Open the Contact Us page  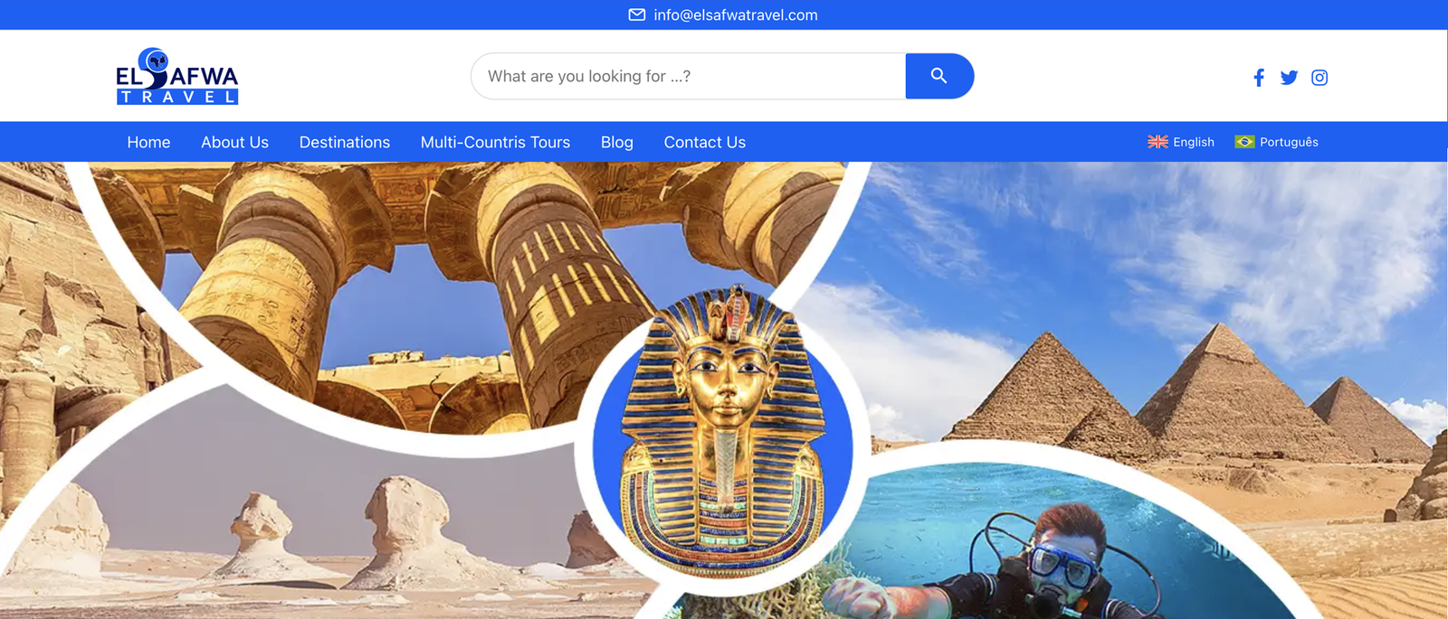point(705,142)
